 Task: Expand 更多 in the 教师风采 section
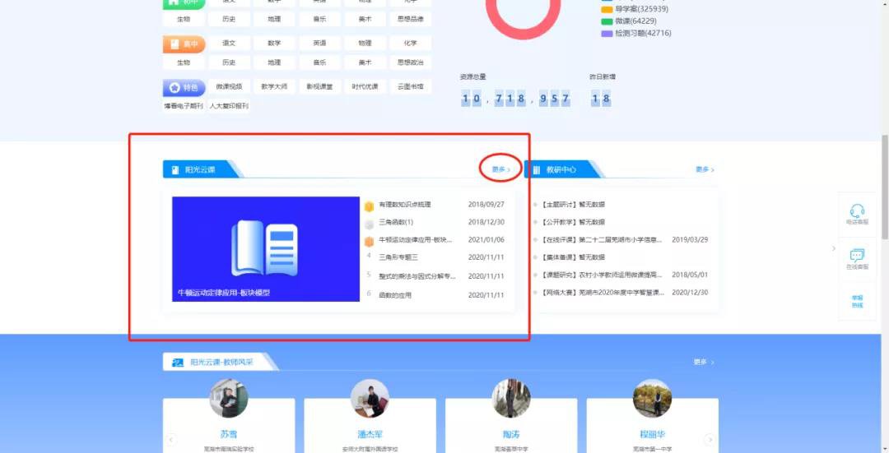tap(703, 363)
